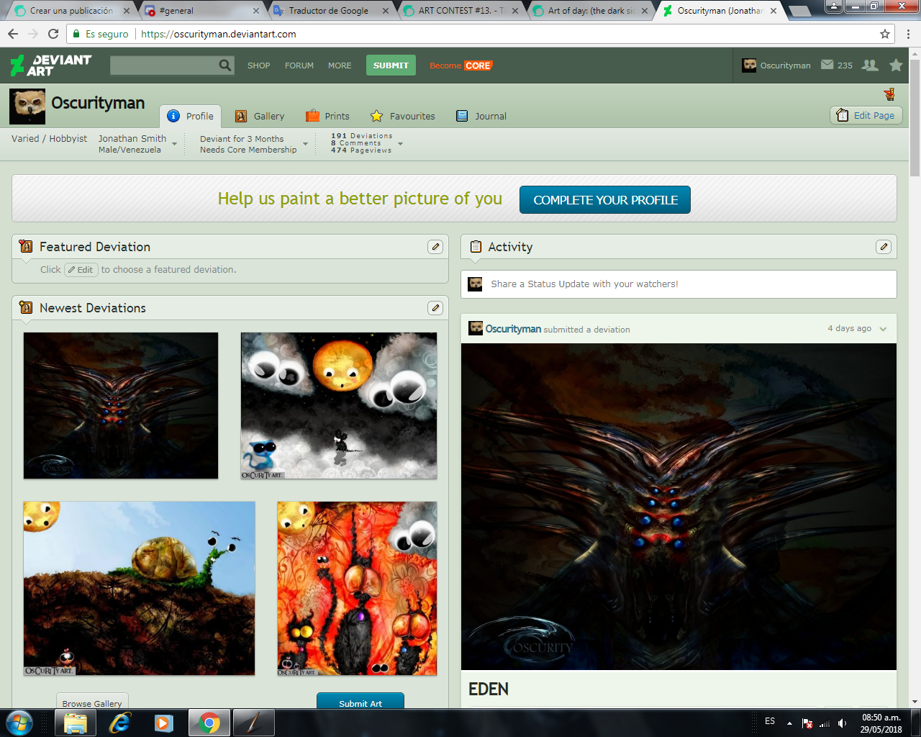Expand the deviations statistics dropdown arrow

pos(400,144)
